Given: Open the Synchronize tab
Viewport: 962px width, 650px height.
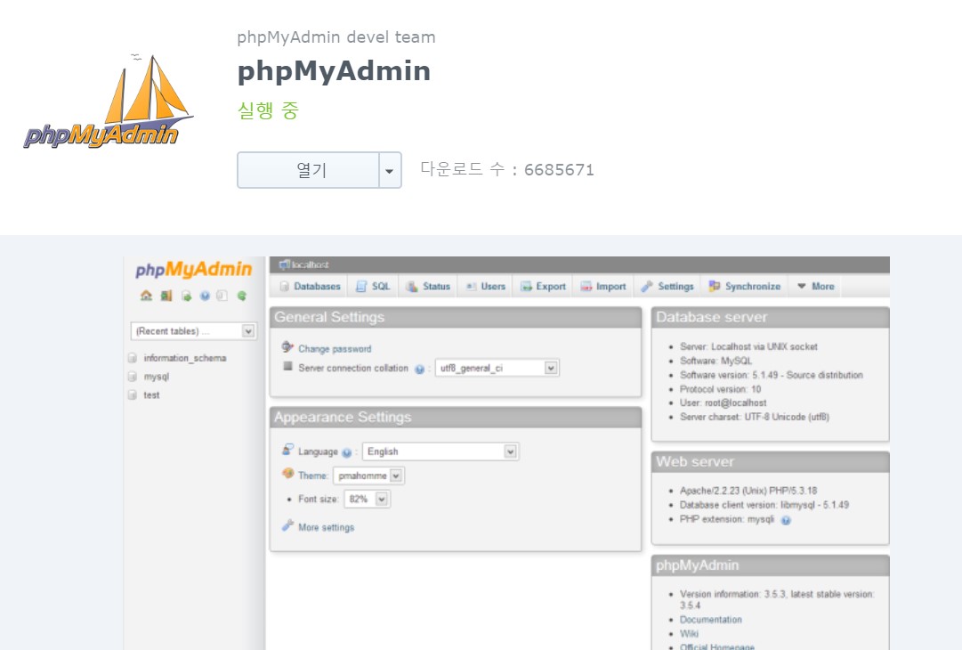Looking at the screenshot, I should (745, 286).
